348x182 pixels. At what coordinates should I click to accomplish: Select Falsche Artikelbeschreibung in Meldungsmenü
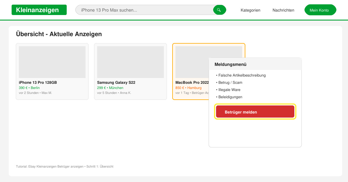(241, 75)
